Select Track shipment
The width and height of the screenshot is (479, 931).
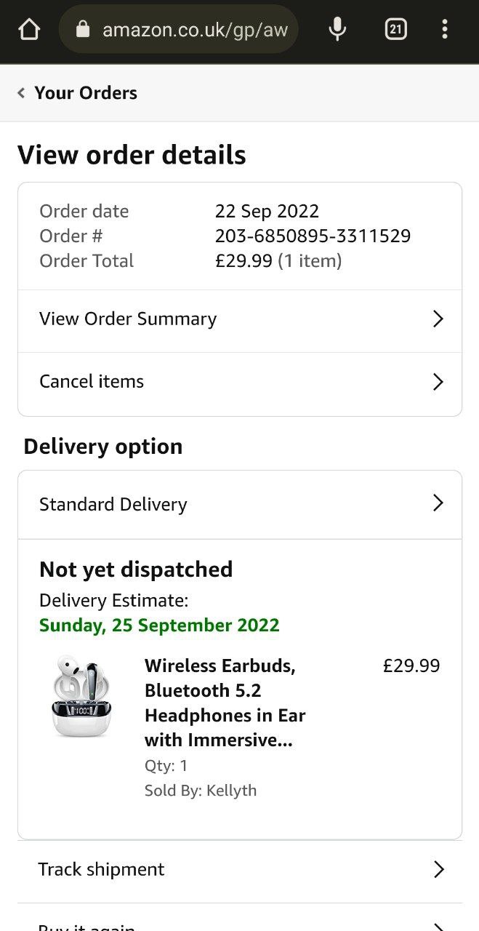pos(101,870)
